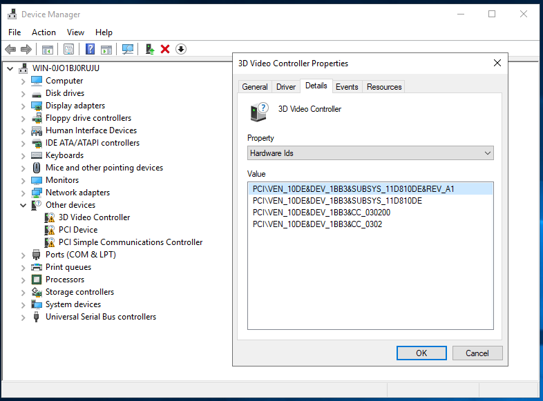543x401 pixels.
Task: Click the Print queues printer icon
Action: (x=37, y=267)
